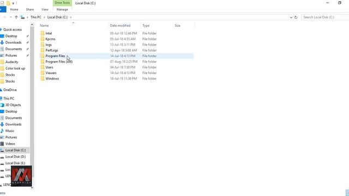The image size is (349, 196).
Task: Select Local Disk (E:) in sidebar
Action: [15, 163]
